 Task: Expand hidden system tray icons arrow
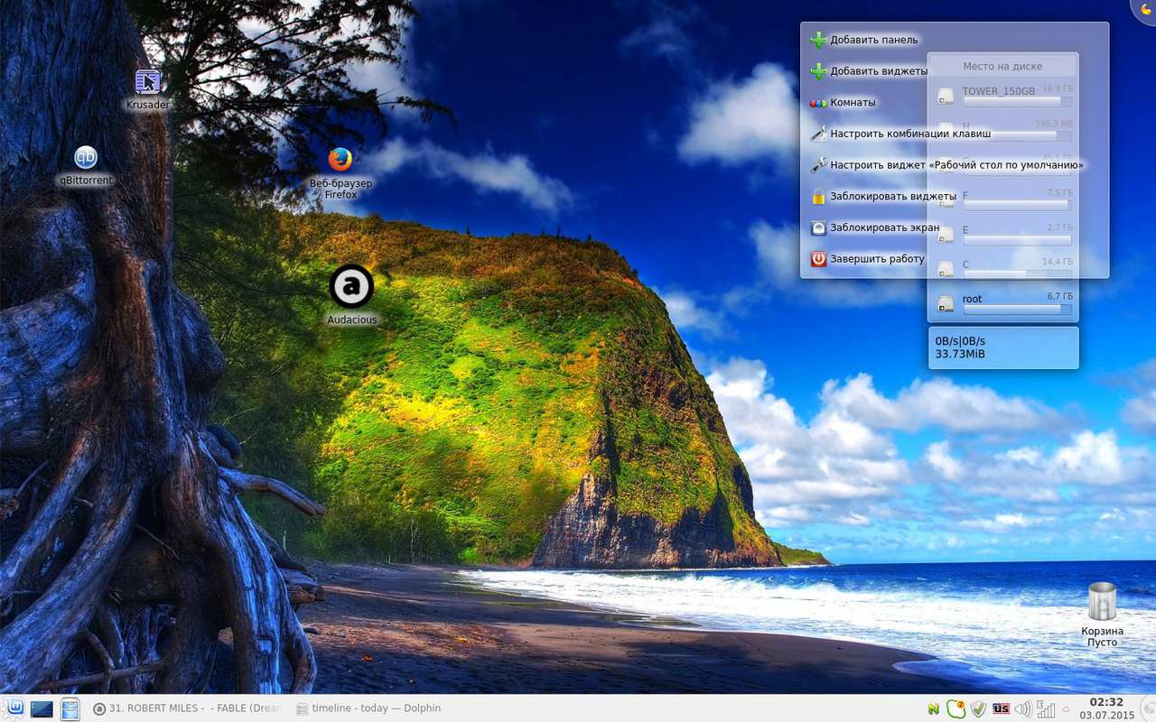click(x=1066, y=708)
